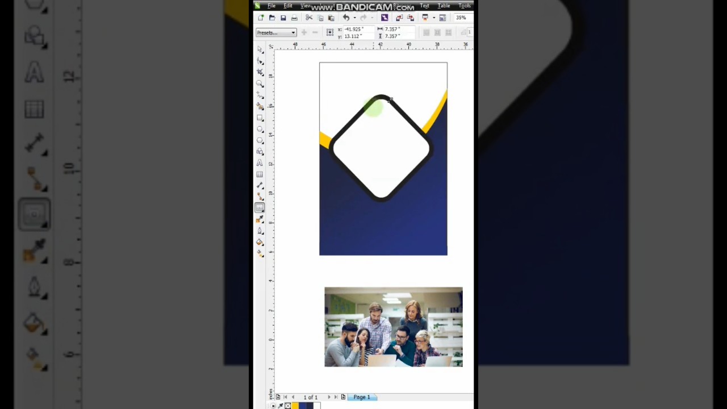Select the Crop tool

pyautogui.click(x=260, y=72)
